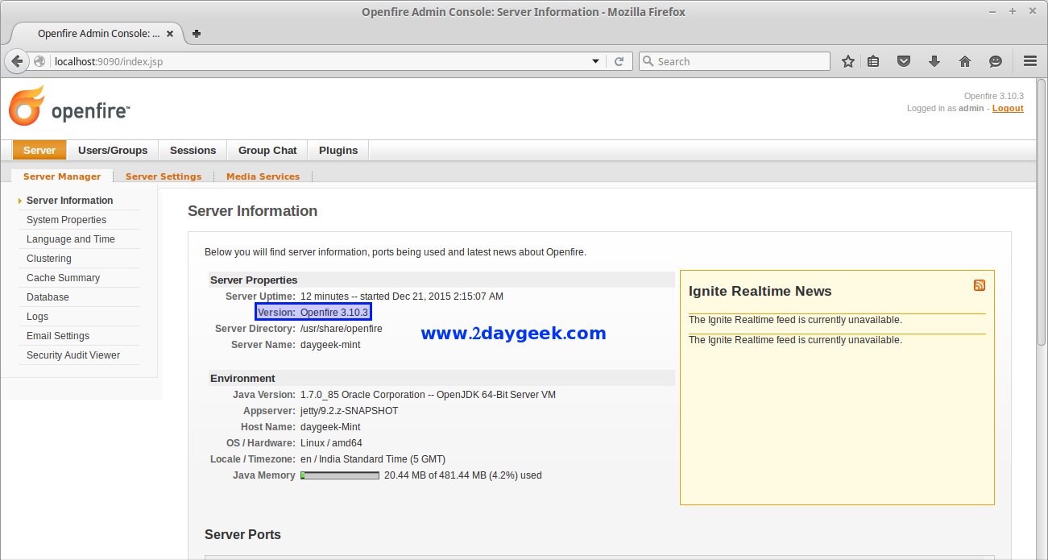Open the Firefox hamburger menu
The width and height of the screenshot is (1048, 560).
coord(1029,61)
